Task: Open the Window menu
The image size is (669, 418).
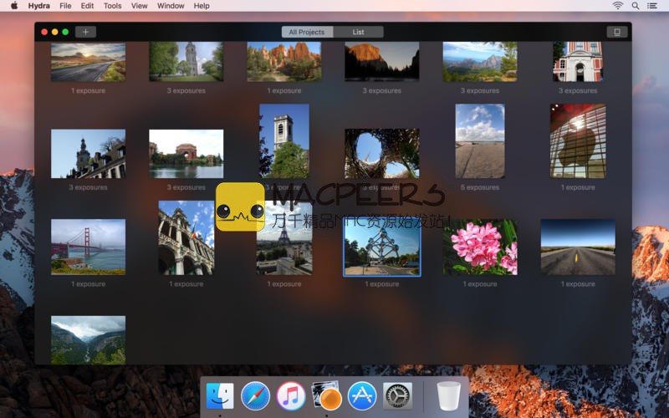Action: (x=171, y=6)
